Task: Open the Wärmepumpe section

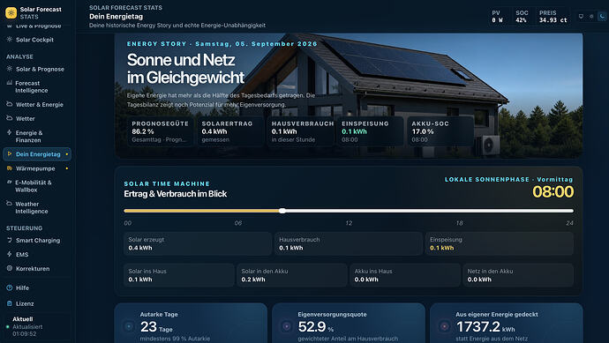Action: (37, 168)
